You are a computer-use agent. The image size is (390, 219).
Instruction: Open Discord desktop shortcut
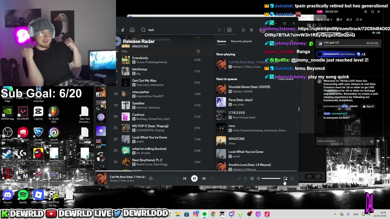point(8,197)
